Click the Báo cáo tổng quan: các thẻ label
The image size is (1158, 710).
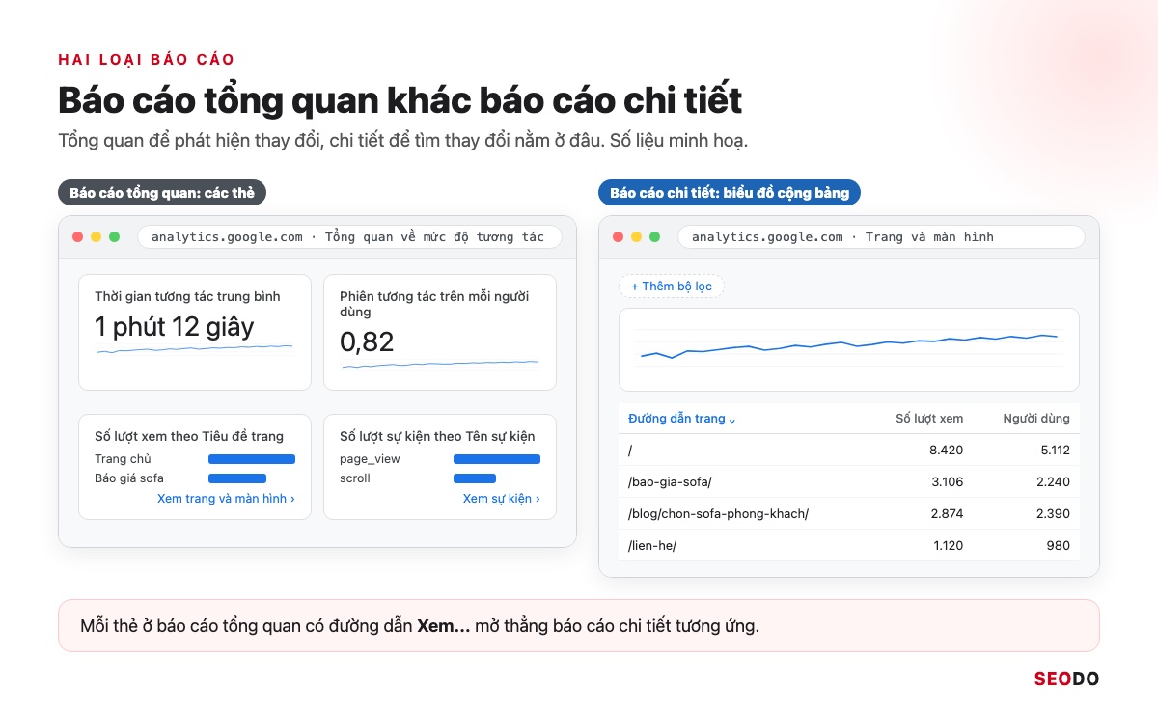click(162, 193)
